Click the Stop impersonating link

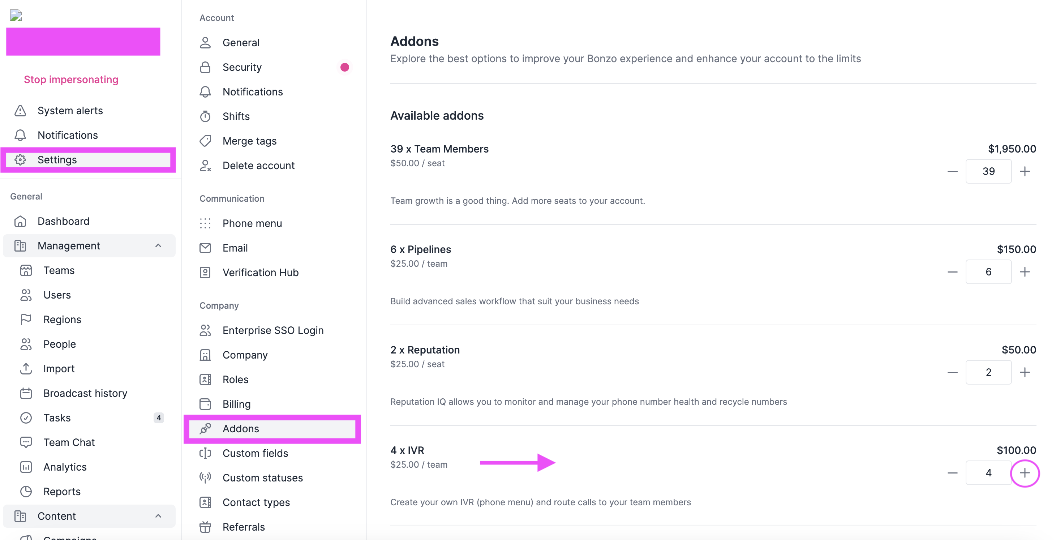(x=70, y=79)
